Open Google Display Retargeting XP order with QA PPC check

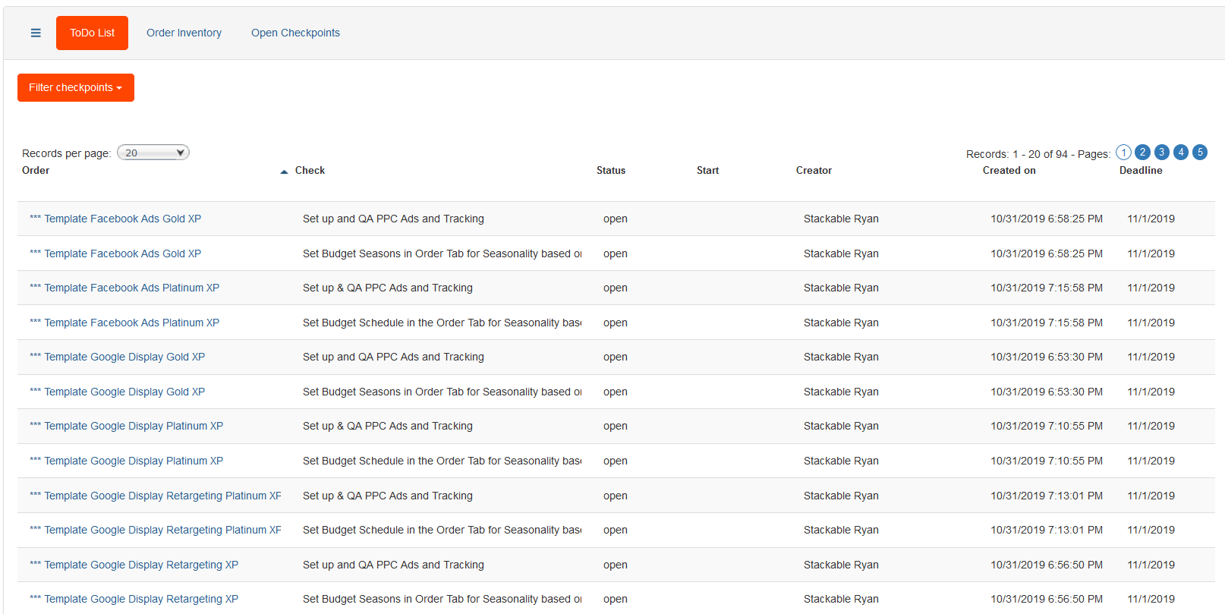click(x=134, y=565)
